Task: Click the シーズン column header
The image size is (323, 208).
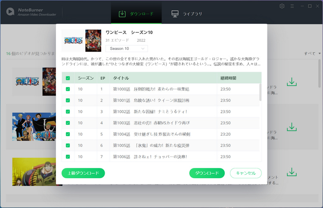Action: [86, 78]
